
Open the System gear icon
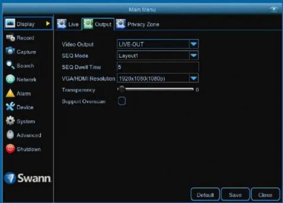pos(10,120)
